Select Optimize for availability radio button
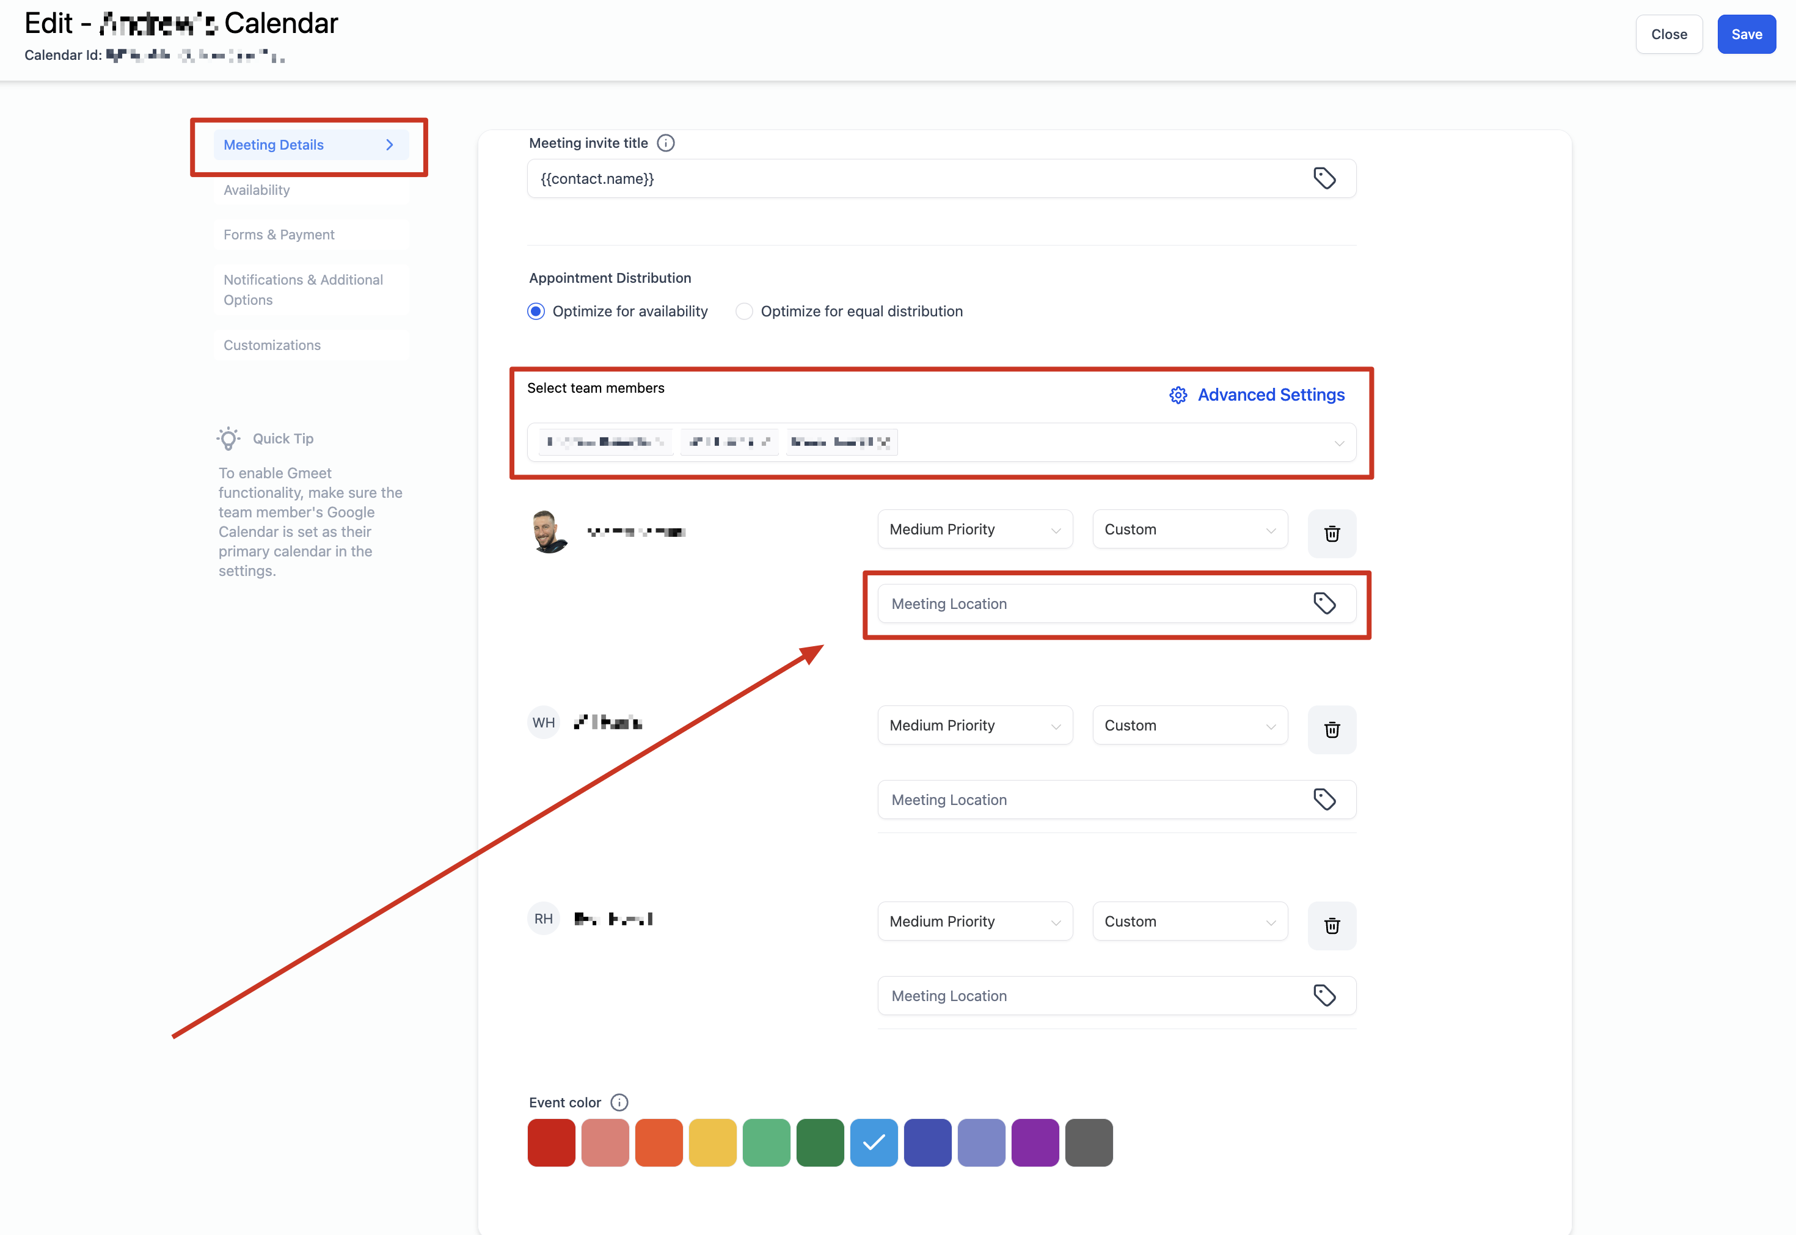Viewport: 1796px width, 1235px height. point(536,312)
